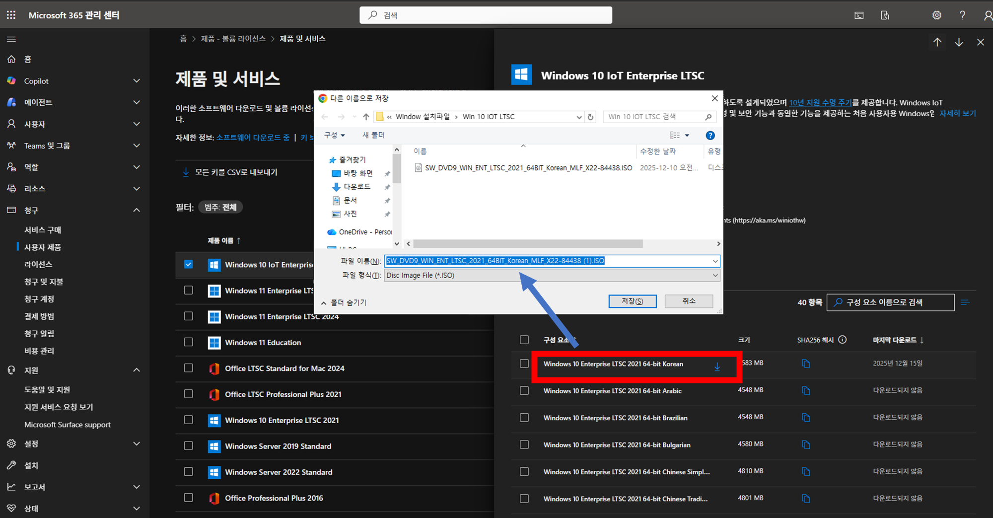Click the 취소 button

click(689, 301)
